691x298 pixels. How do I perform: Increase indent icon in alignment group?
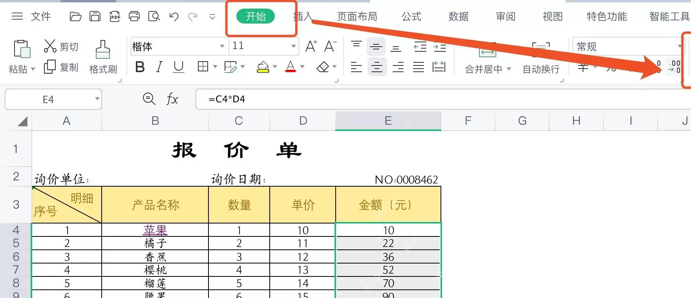pos(440,47)
